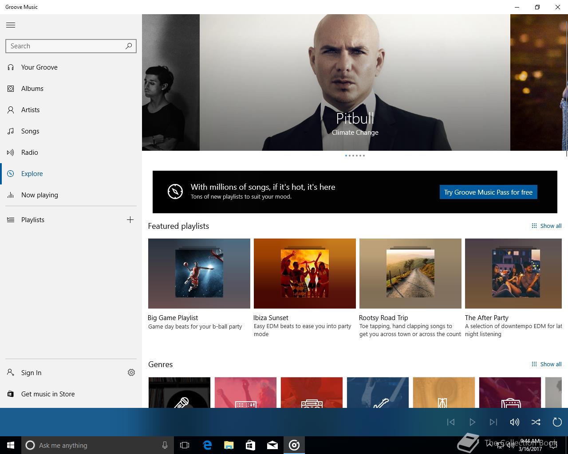Open Now playing view
The image size is (568, 454).
coord(71,195)
